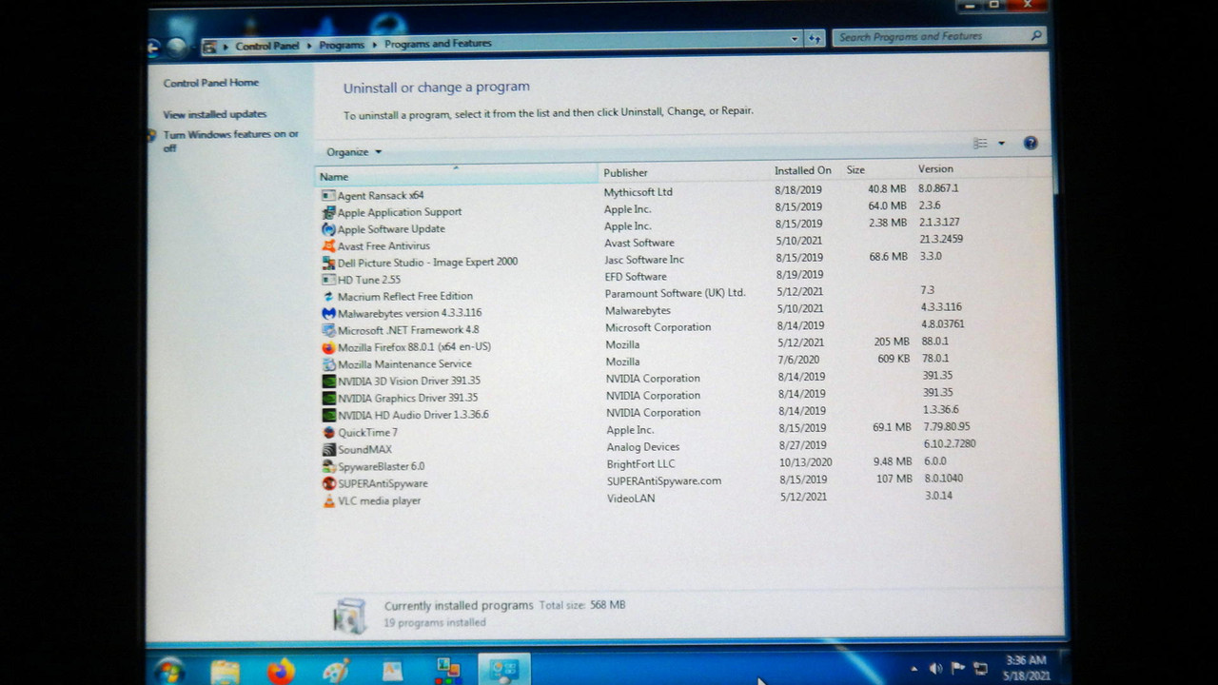1218x685 pixels.
Task: Open Control Panel taskbar button
Action: [x=503, y=671]
